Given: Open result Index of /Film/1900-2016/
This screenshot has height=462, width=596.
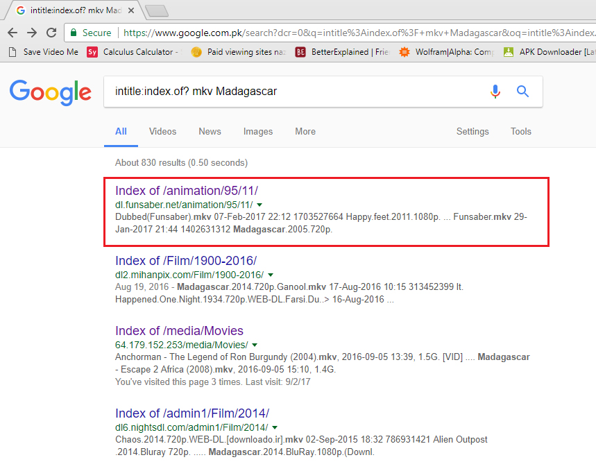Looking at the screenshot, I should [x=186, y=261].
